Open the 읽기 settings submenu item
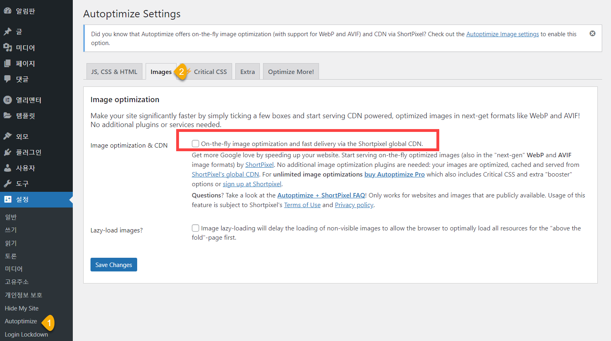611x341 pixels. pos(10,242)
